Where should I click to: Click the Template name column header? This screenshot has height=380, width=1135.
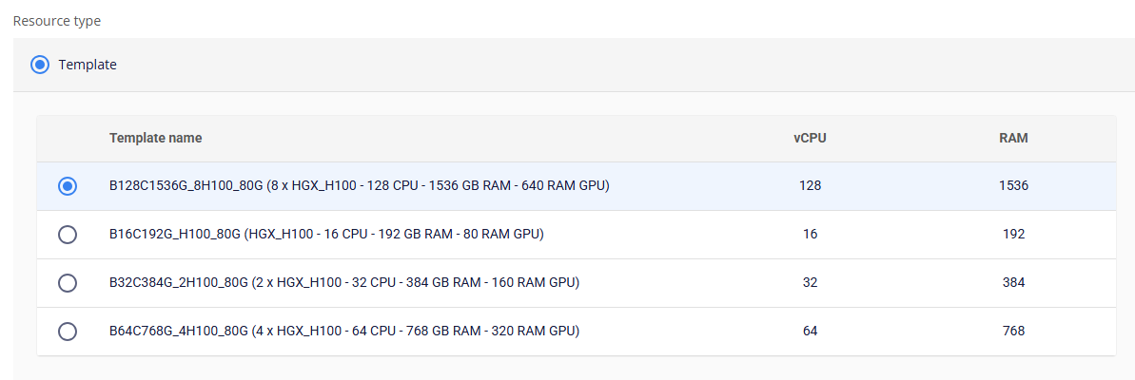point(155,138)
